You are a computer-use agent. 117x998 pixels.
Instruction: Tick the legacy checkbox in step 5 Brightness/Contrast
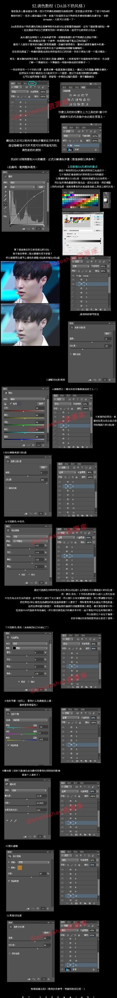tap(7, 488)
